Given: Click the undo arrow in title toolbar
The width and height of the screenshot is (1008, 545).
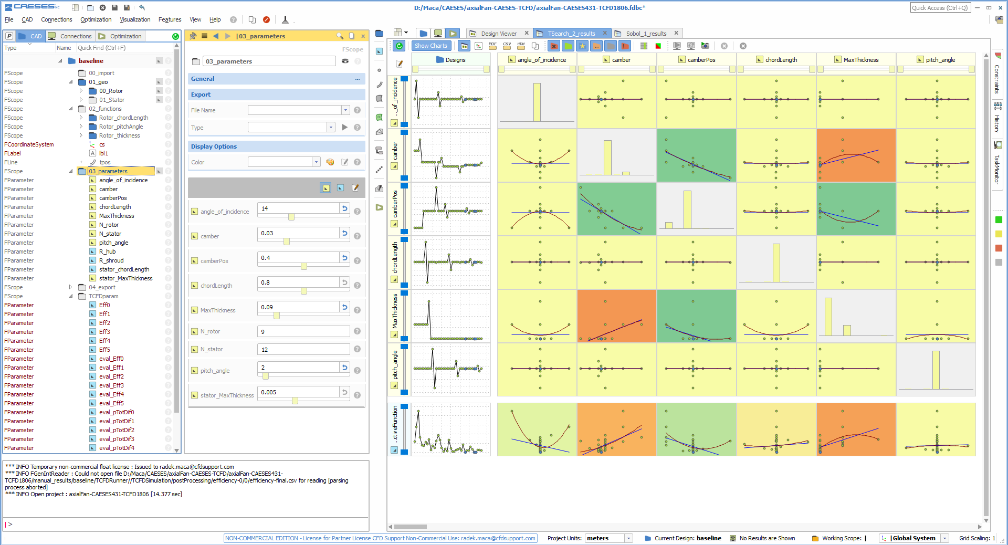Looking at the screenshot, I should coord(142,7).
